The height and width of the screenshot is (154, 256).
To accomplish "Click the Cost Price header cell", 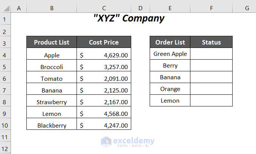I will coord(104,42).
